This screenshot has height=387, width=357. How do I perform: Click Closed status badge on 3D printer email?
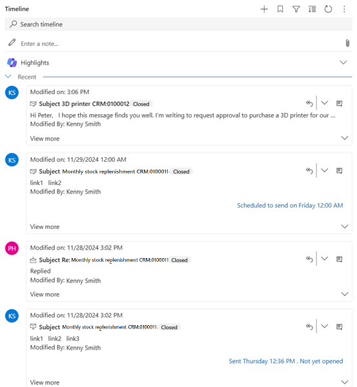click(141, 104)
